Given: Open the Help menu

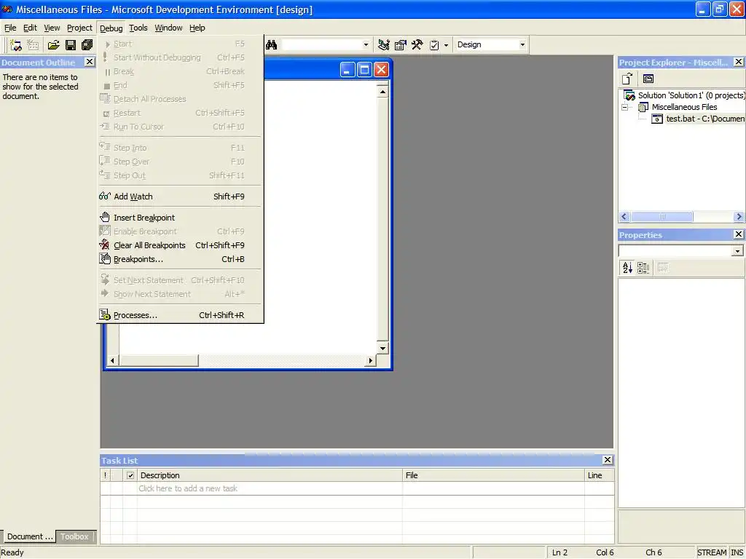Looking at the screenshot, I should click(x=197, y=28).
